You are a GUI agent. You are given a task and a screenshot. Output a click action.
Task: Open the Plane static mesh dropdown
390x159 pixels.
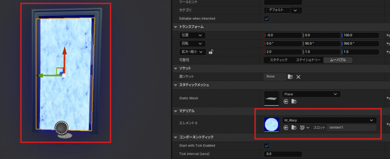311,94
